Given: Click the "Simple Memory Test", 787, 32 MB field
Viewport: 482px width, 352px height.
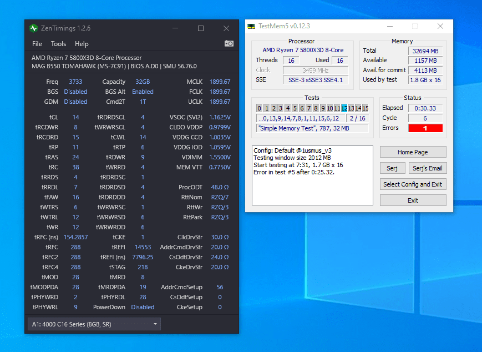Looking at the screenshot, I should pos(312,128).
